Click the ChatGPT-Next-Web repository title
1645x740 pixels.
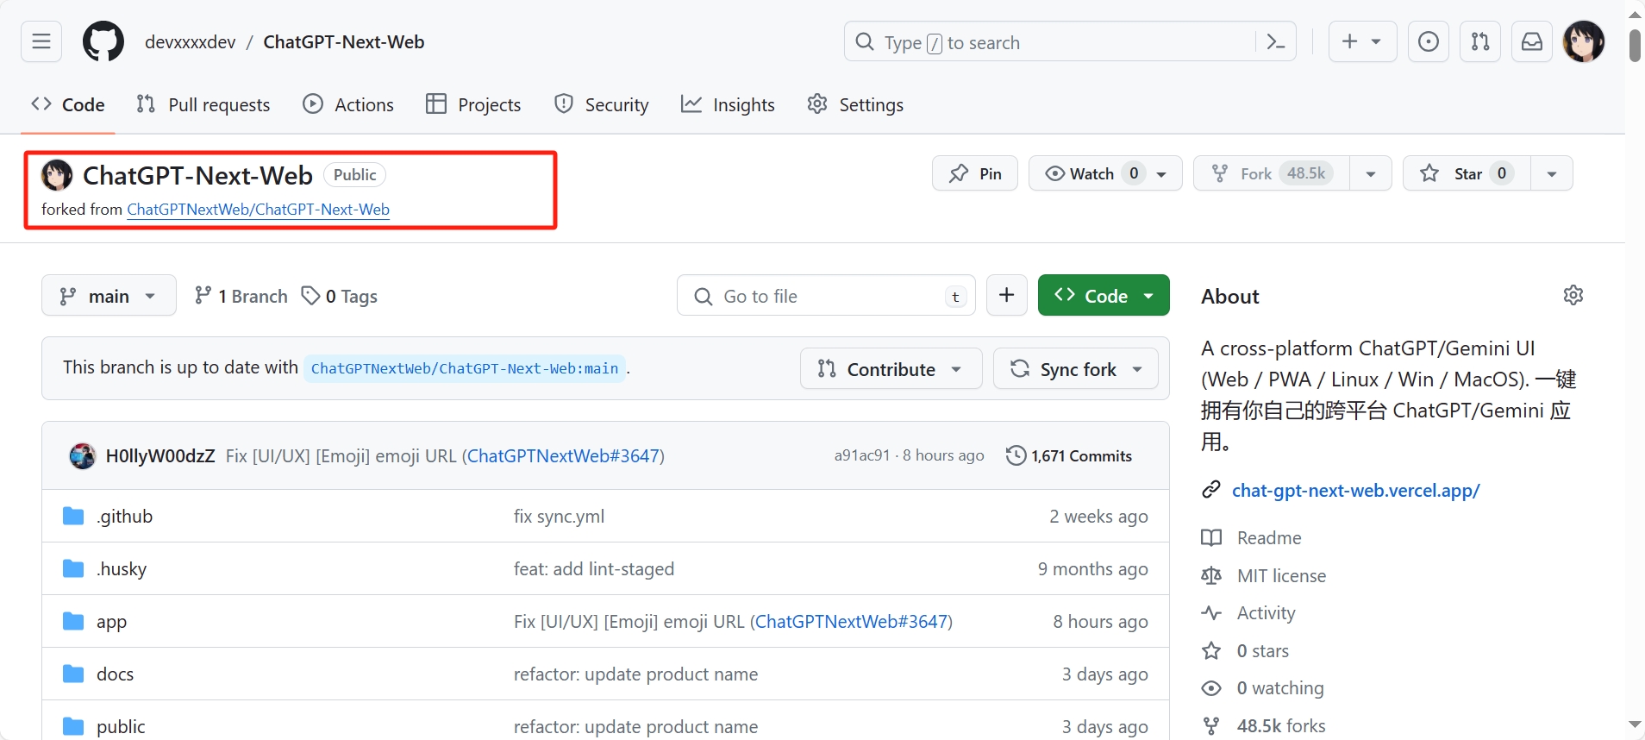tap(197, 175)
